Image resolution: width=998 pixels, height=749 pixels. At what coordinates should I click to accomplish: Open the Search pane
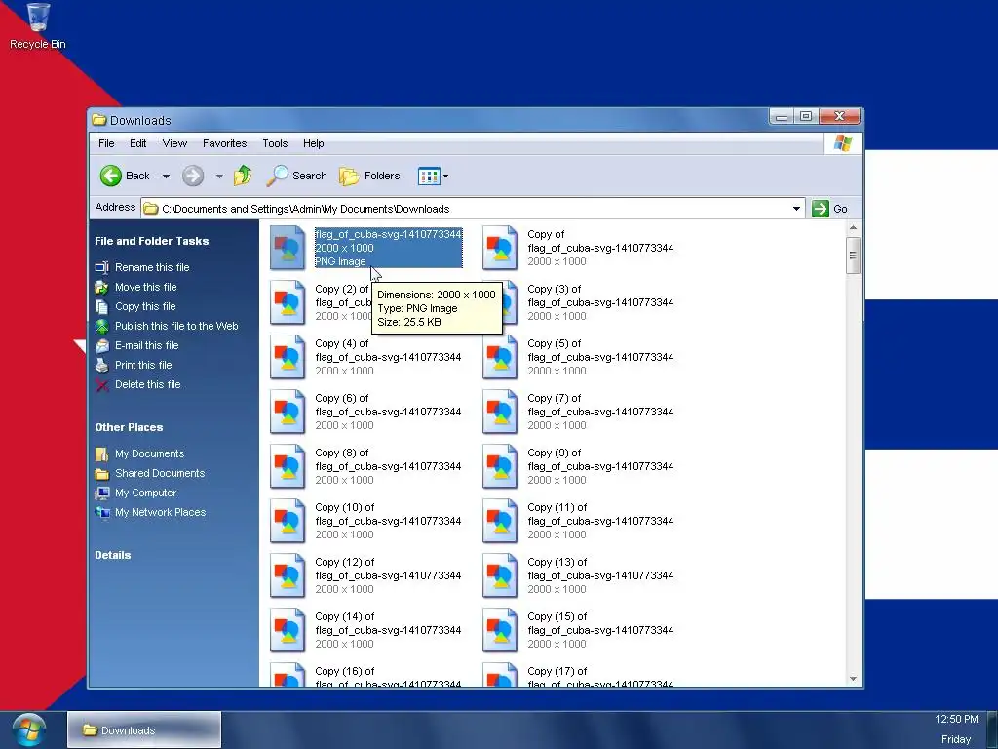[296, 176]
